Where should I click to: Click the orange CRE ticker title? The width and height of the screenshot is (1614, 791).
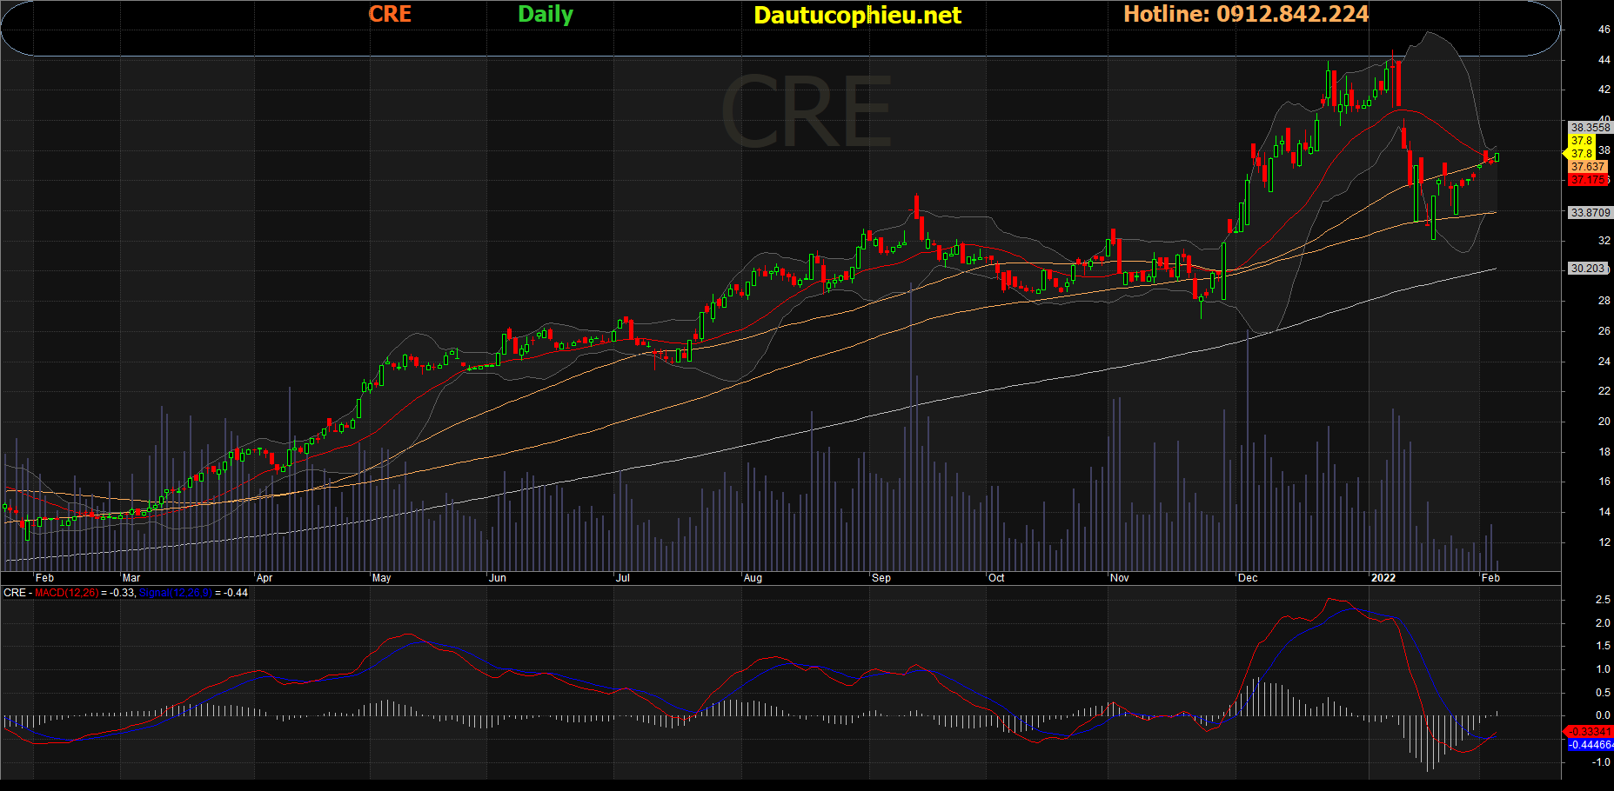[x=390, y=15]
